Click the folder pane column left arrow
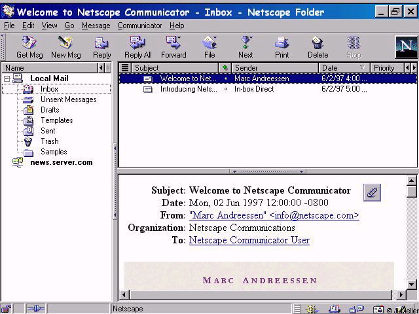419x314 pixels. [101, 68]
